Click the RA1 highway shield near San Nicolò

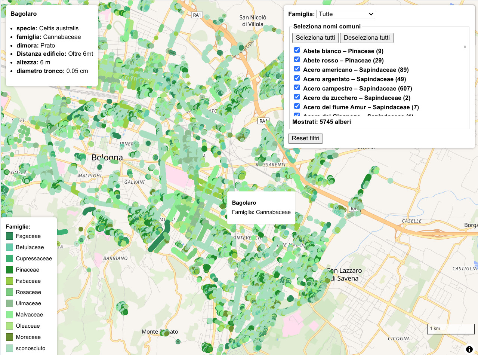coord(197,15)
